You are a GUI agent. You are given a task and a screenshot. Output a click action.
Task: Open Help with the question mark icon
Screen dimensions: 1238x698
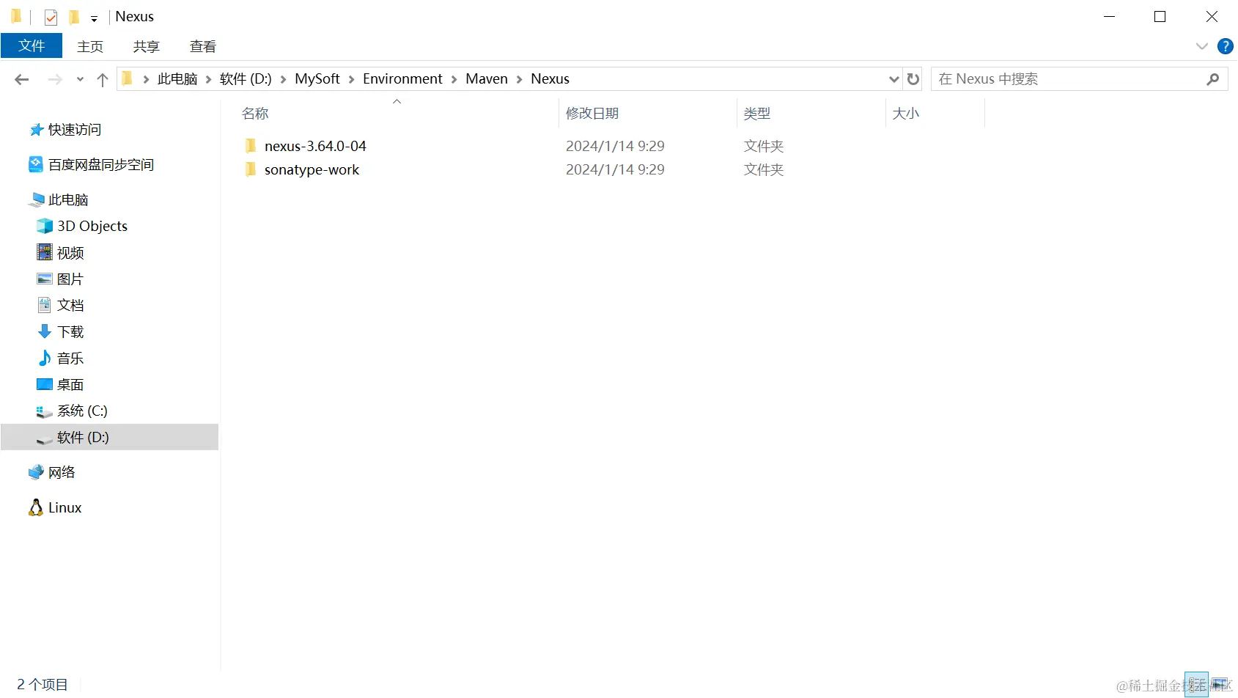[1225, 46]
